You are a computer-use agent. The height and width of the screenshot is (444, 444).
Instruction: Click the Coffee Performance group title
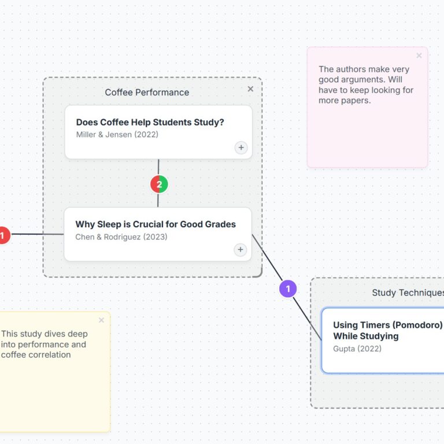[x=147, y=92]
